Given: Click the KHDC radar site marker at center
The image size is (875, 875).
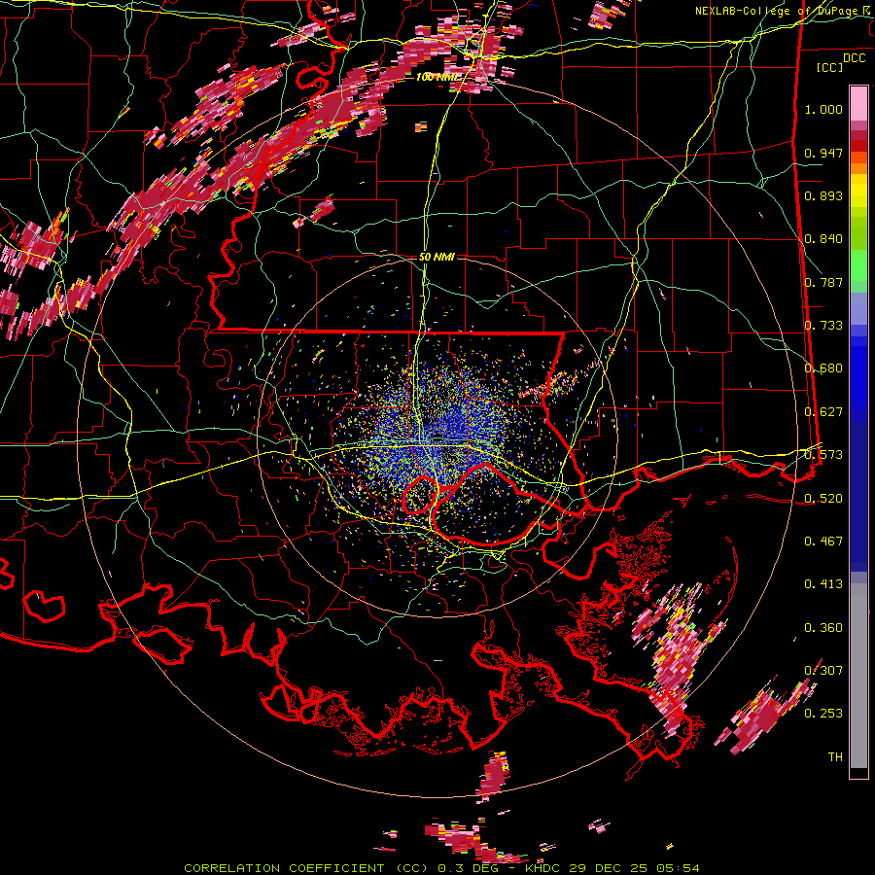Looking at the screenshot, I should [x=438, y=437].
